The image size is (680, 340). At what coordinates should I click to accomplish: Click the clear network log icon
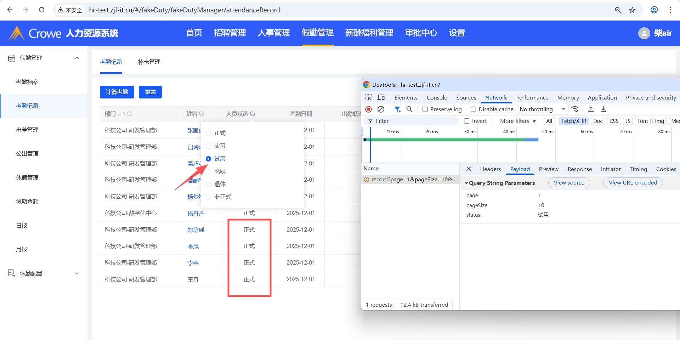381,109
